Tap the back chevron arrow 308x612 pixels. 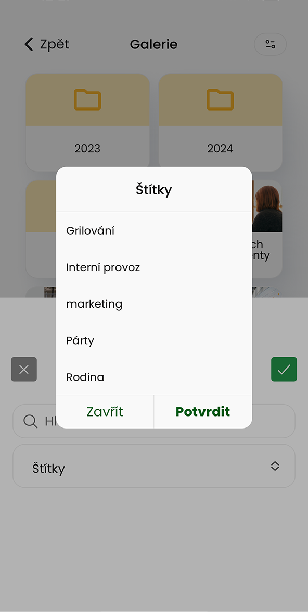click(29, 44)
